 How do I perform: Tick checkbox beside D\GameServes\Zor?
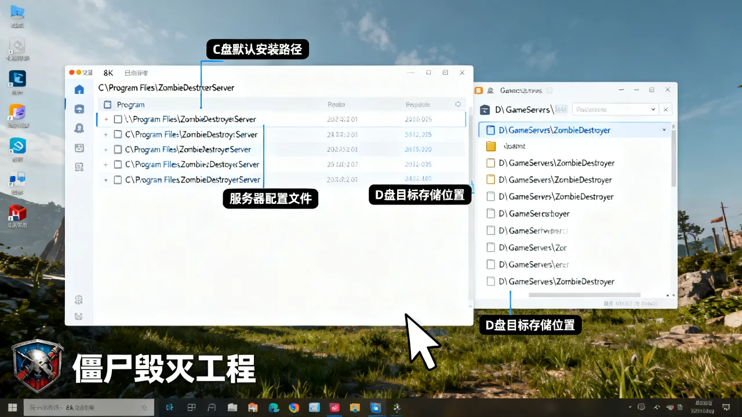(491, 247)
